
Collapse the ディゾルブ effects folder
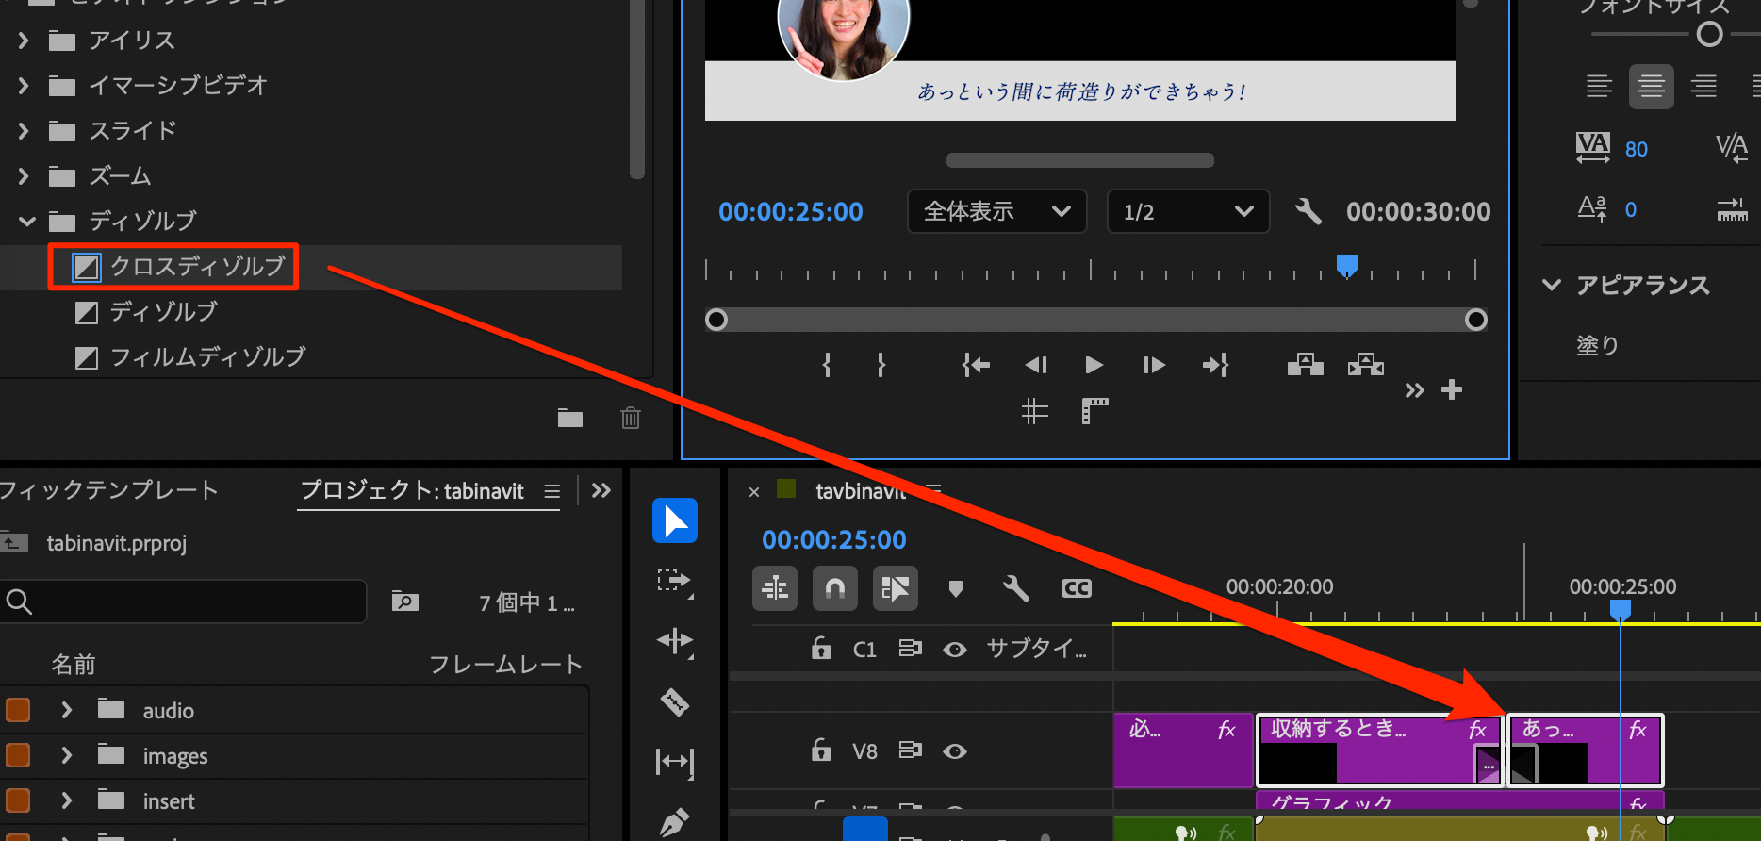coord(26,222)
